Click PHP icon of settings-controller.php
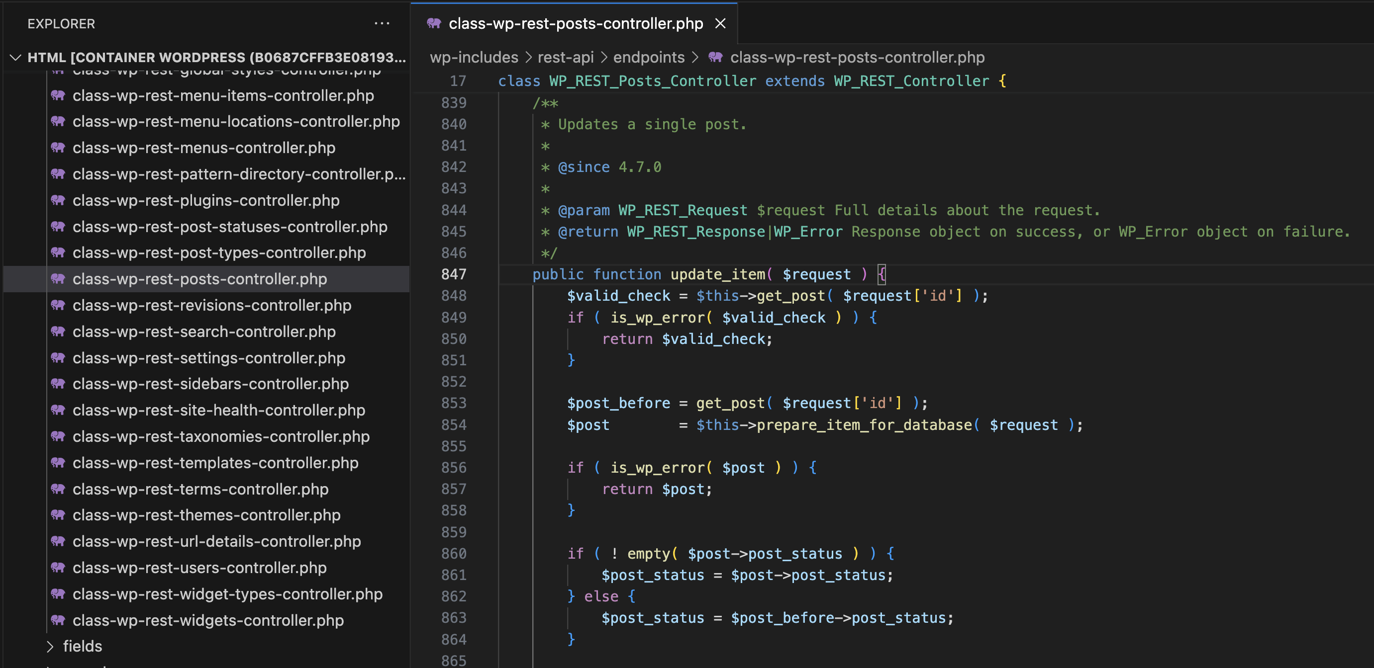Screen dimensions: 1374x668 (x=58, y=358)
